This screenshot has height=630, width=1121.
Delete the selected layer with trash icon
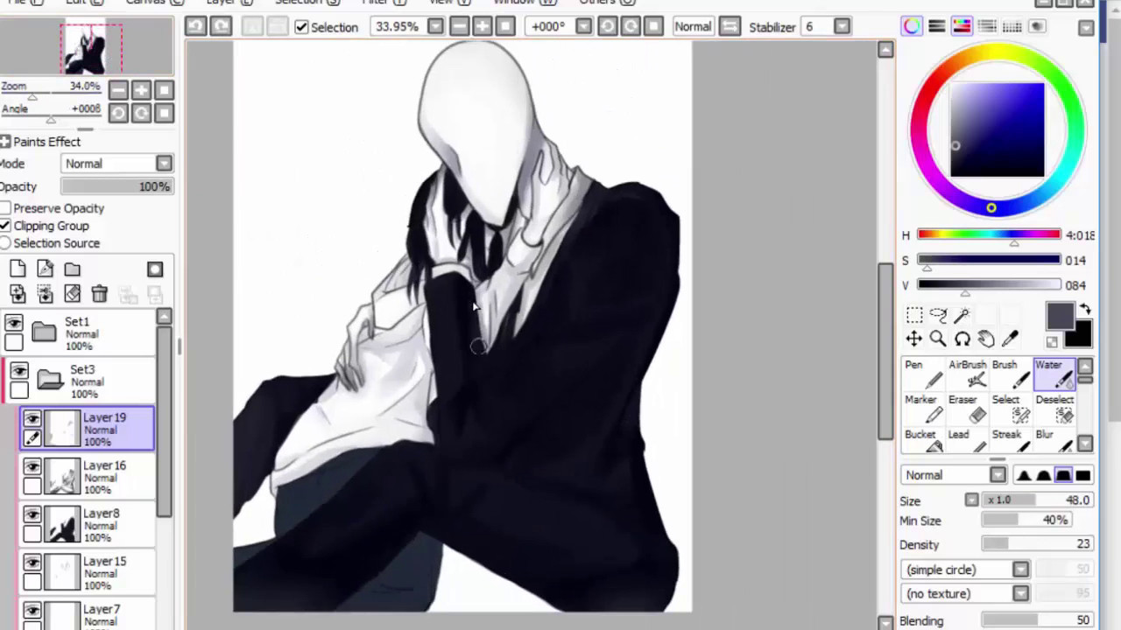click(100, 294)
